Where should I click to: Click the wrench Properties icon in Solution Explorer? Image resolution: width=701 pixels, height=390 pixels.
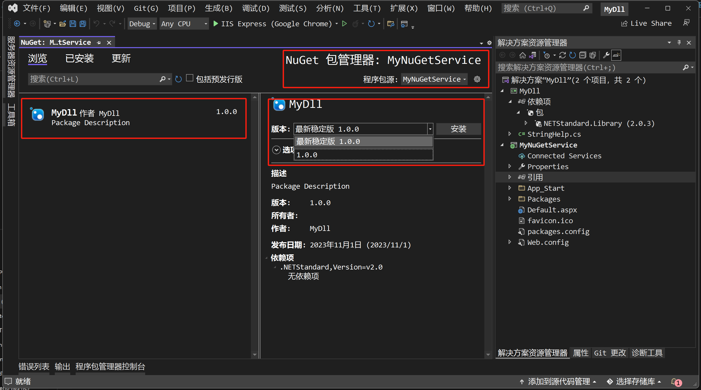(606, 55)
